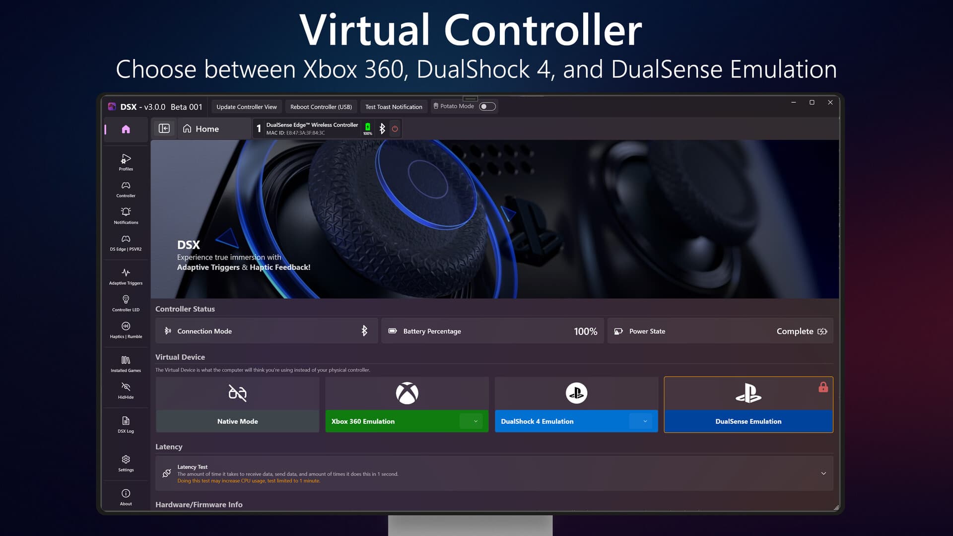Screen dimensions: 953x536
Task: Open the Profiles panel
Action: tap(125, 162)
